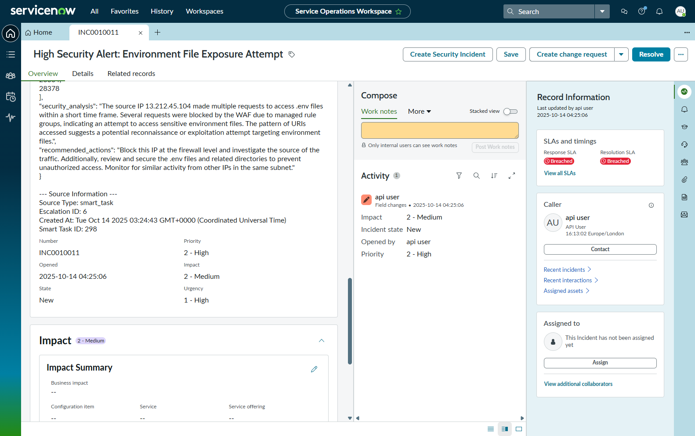The width and height of the screenshot is (695, 436).
Task: Open the chat conversations icon in header
Action: coord(624,11)
